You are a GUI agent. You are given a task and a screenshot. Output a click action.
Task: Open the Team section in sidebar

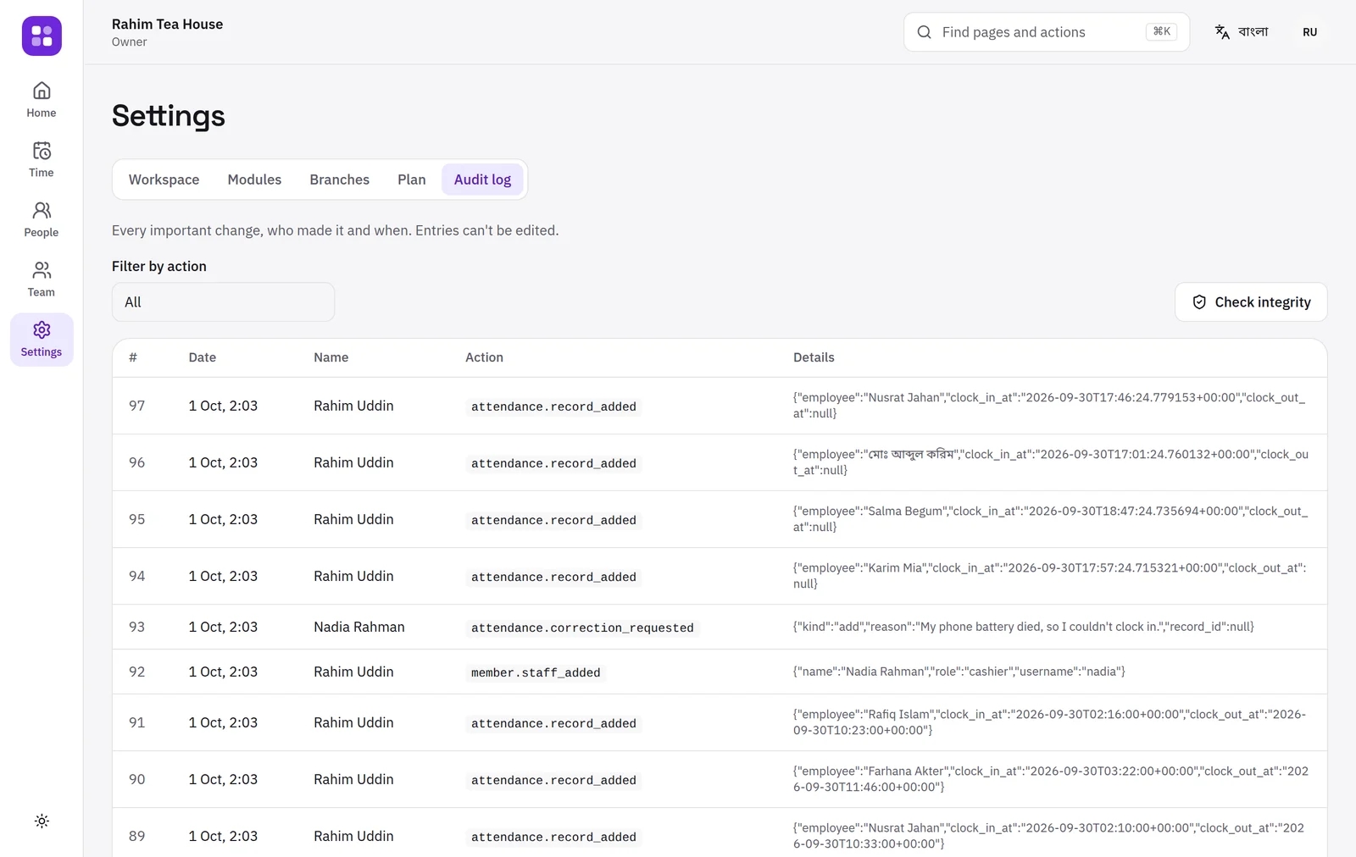pyautogui.click(x=42, y=279)
